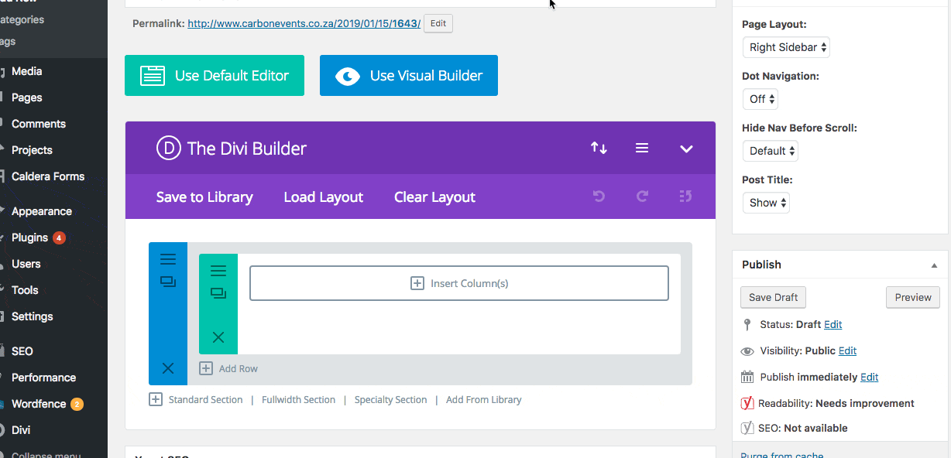Click Clear Layout
Viewport: 951px width, 458px height.
click(x=434, y=197)
